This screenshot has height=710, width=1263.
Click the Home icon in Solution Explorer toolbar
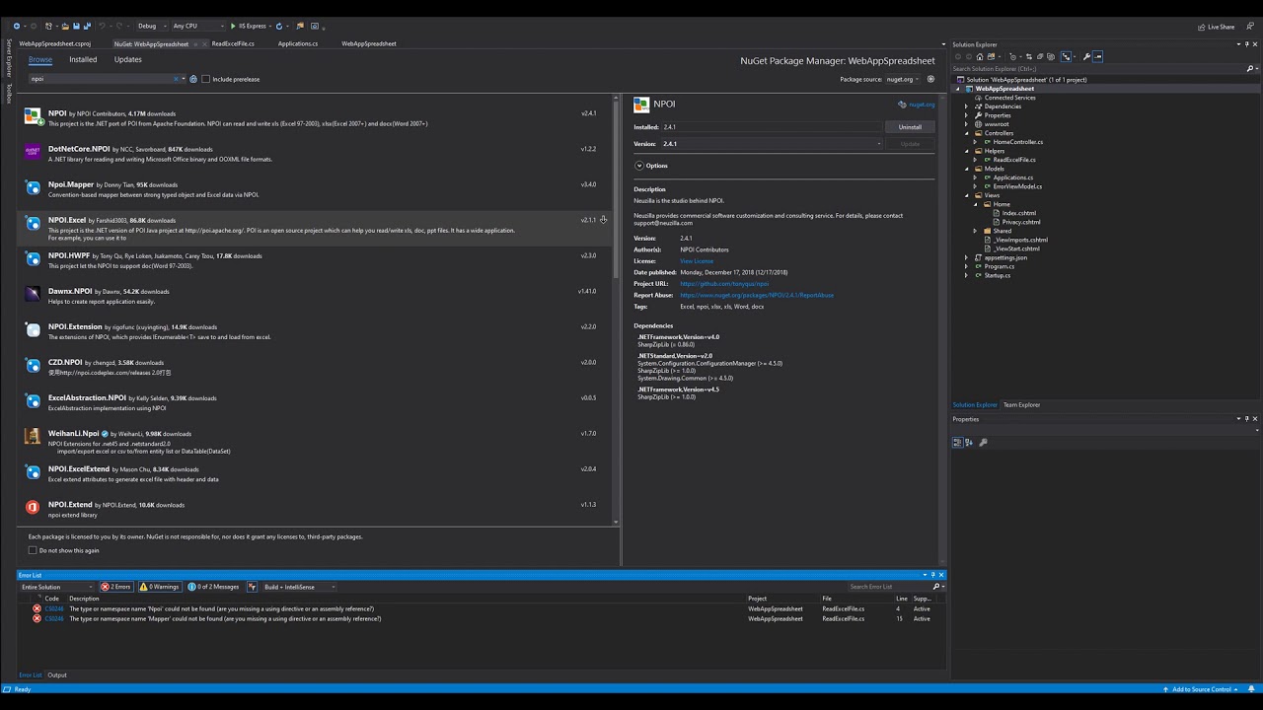[x=979, y=56]
